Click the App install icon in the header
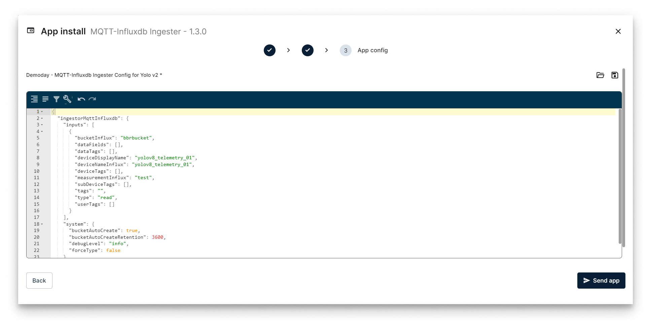The image size is (651, 326). coord(31,30)
